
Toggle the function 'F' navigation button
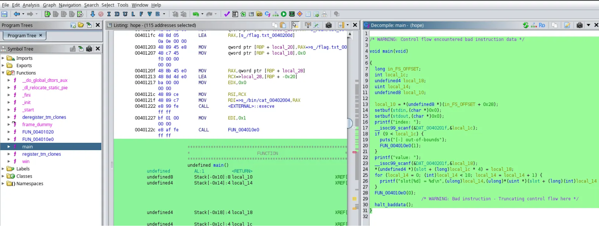coord(141,14)
